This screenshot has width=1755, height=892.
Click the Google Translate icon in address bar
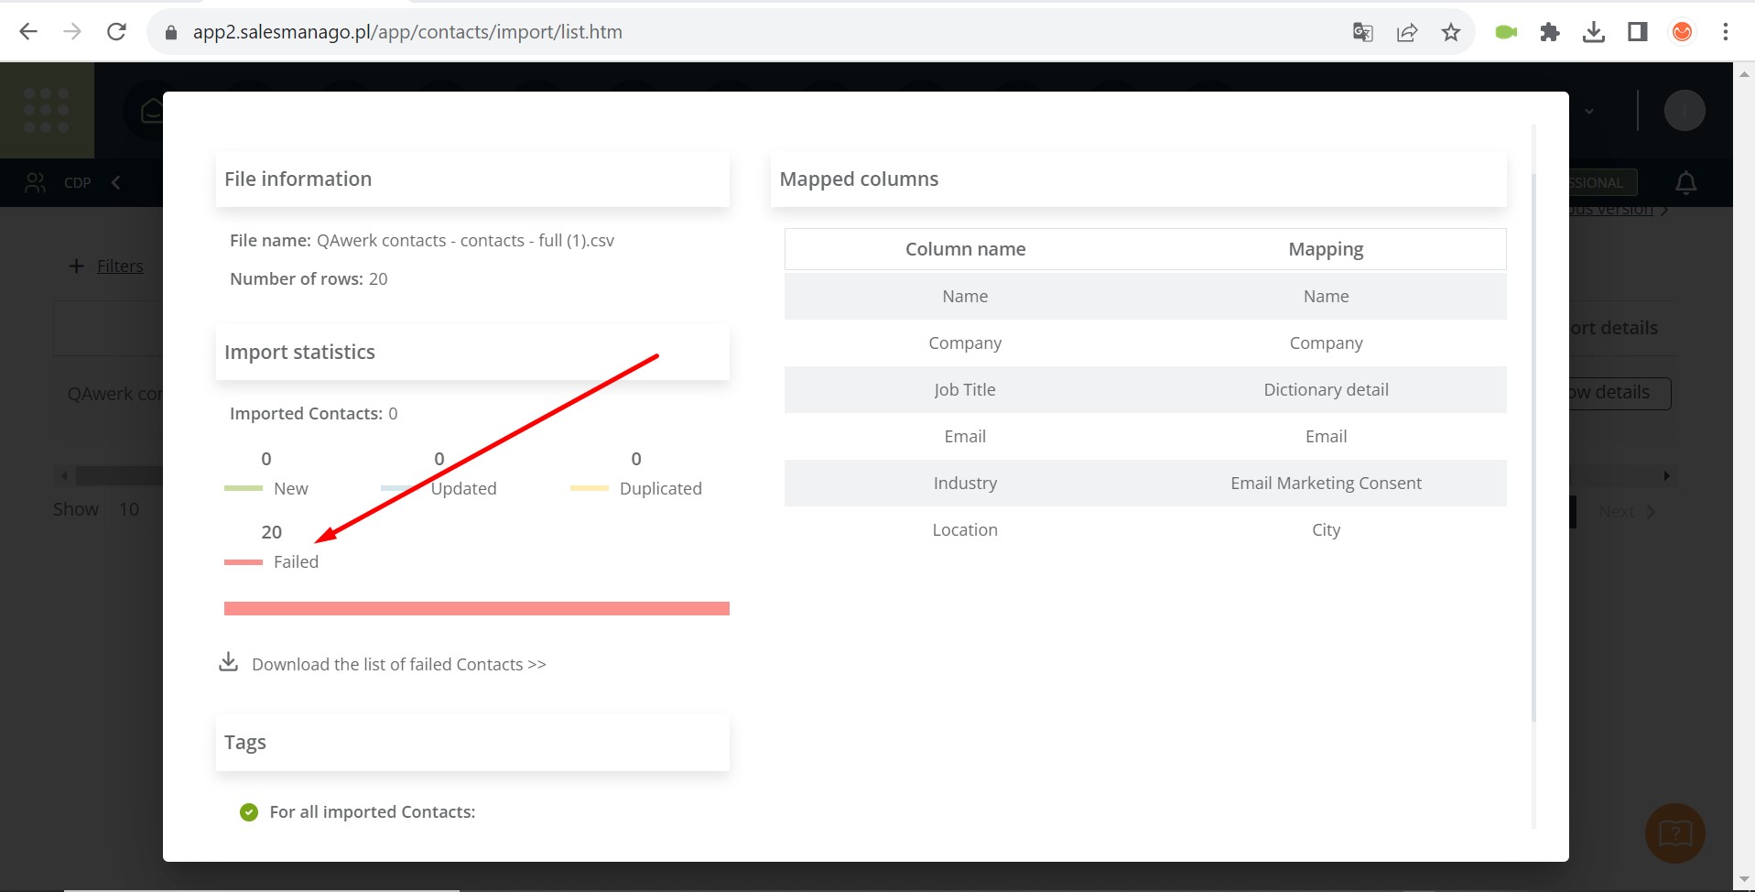tap(1362, 33)
